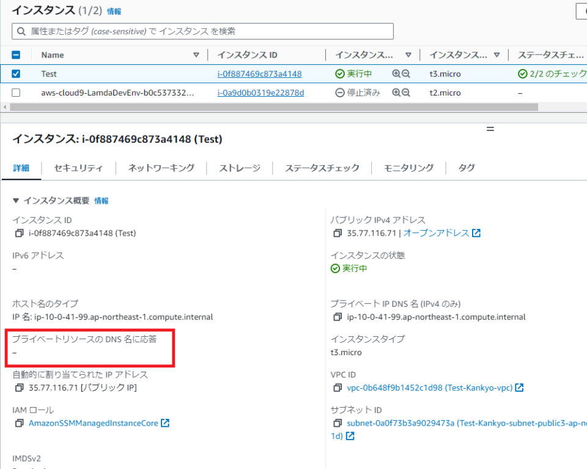Copy the private IP DNS name

(x=338, y=317)
